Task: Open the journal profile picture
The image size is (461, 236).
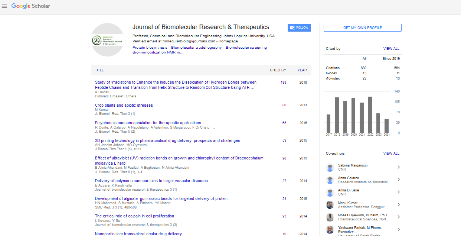Action: pos(108,40)
